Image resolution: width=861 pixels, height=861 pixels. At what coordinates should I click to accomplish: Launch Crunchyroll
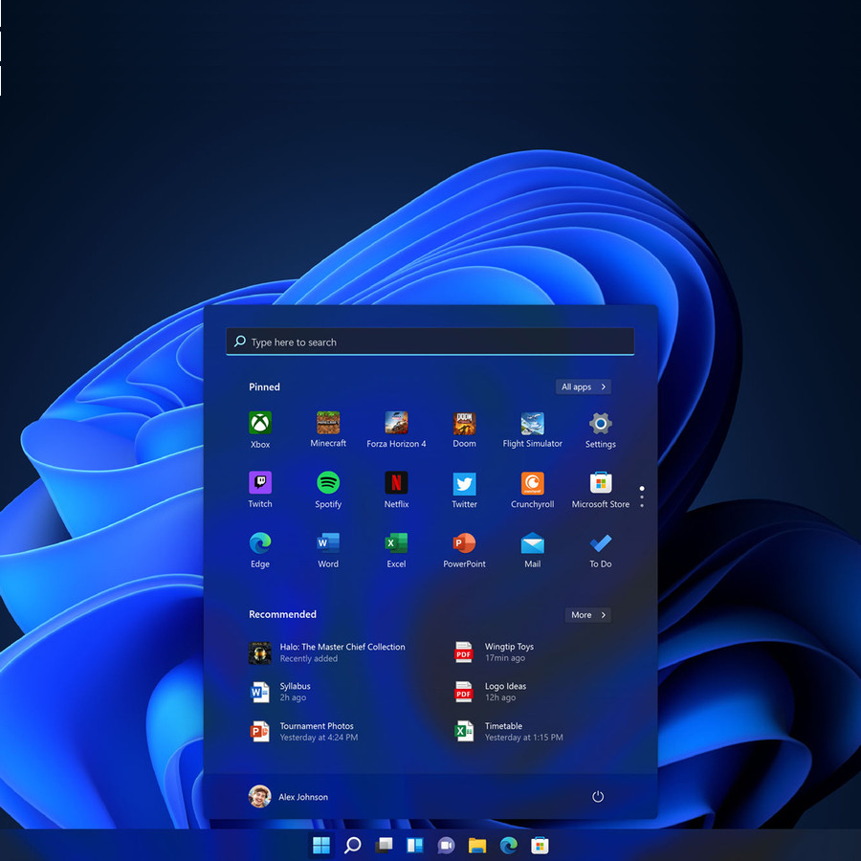(532, 490)
